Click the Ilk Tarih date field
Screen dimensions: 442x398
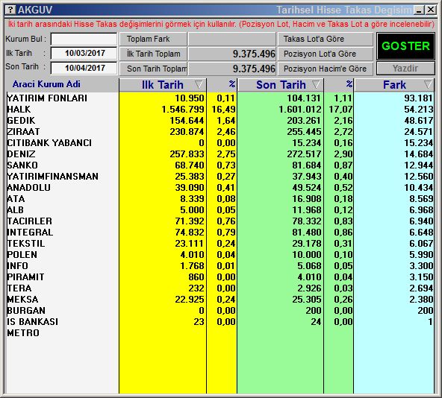(x=84, y=53)
